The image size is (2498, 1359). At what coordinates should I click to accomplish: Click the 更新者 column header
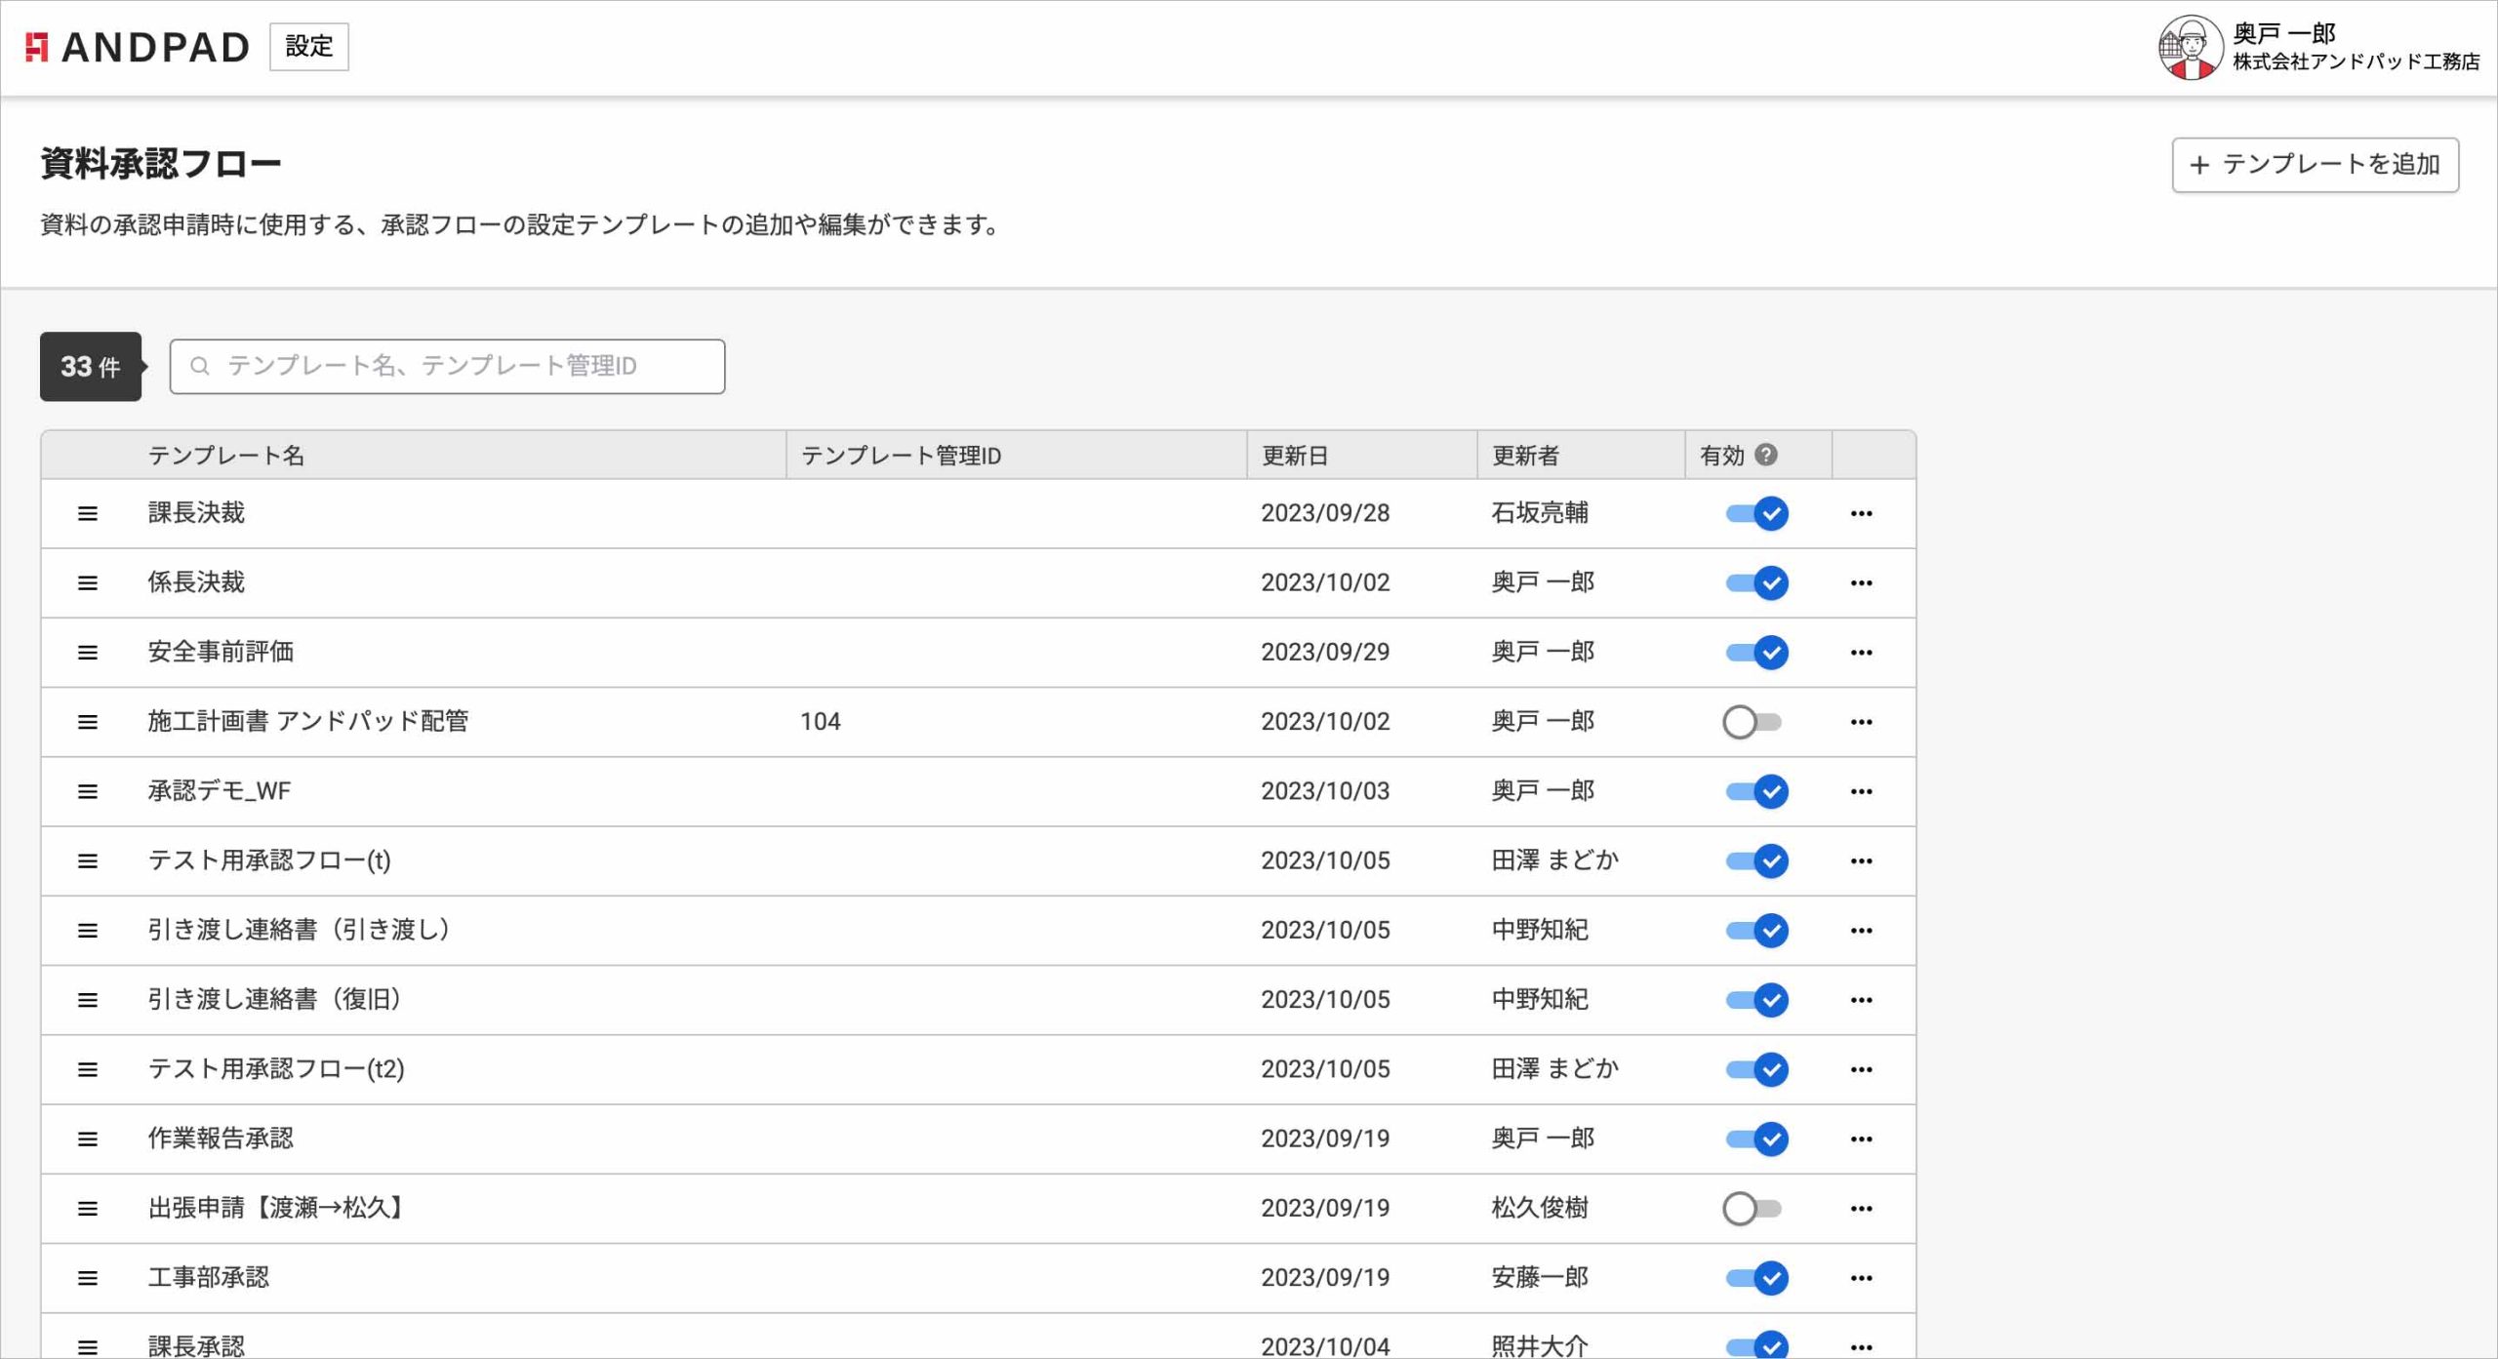1525,456
